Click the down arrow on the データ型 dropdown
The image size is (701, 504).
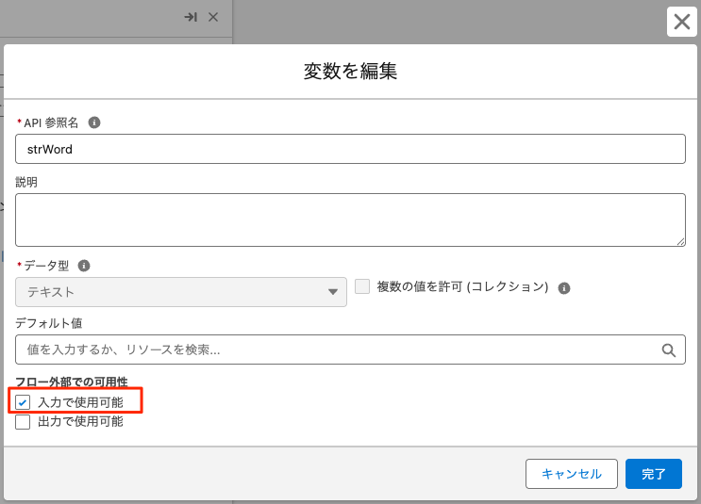[x=333, y=292]
